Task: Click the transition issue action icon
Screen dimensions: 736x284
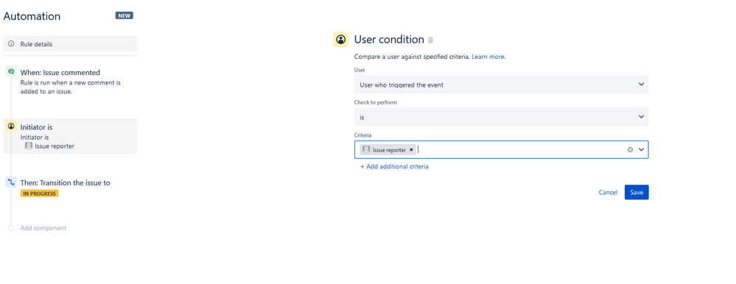Action: 11,182
